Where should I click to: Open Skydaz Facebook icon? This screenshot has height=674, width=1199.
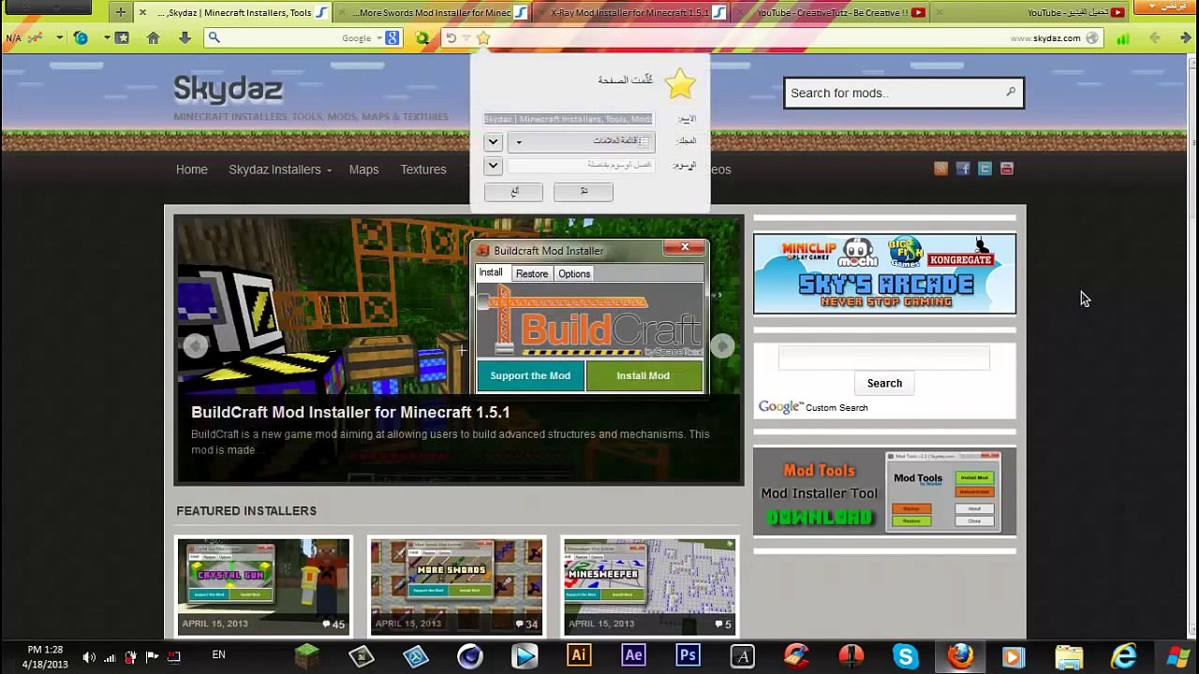[963, 168]
